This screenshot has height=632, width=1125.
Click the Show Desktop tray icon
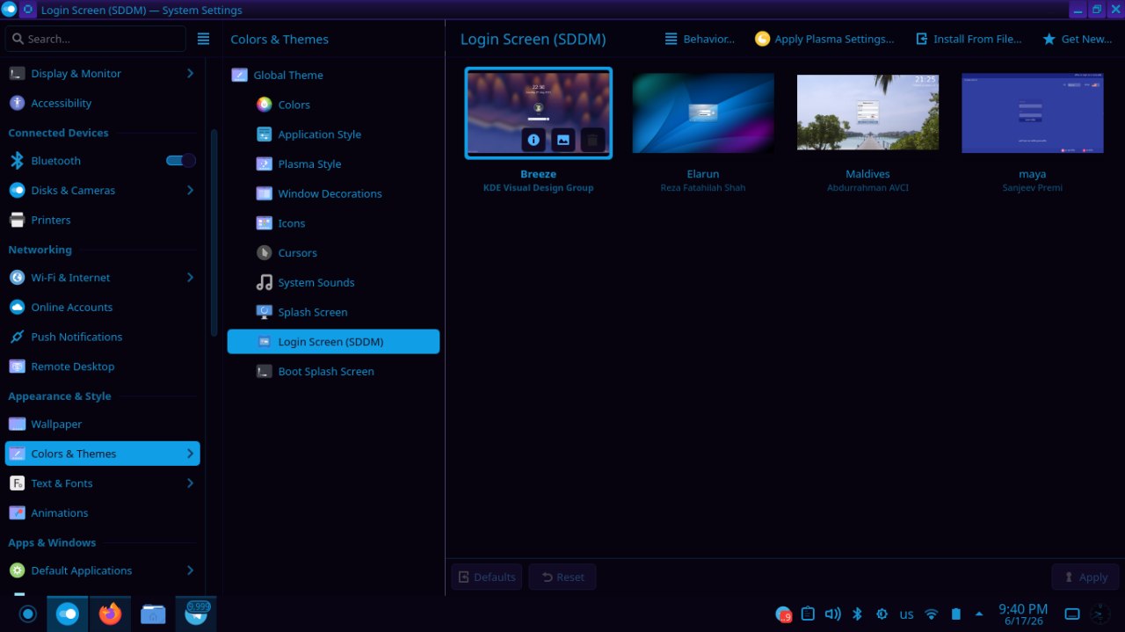(x=1072, y=614)
